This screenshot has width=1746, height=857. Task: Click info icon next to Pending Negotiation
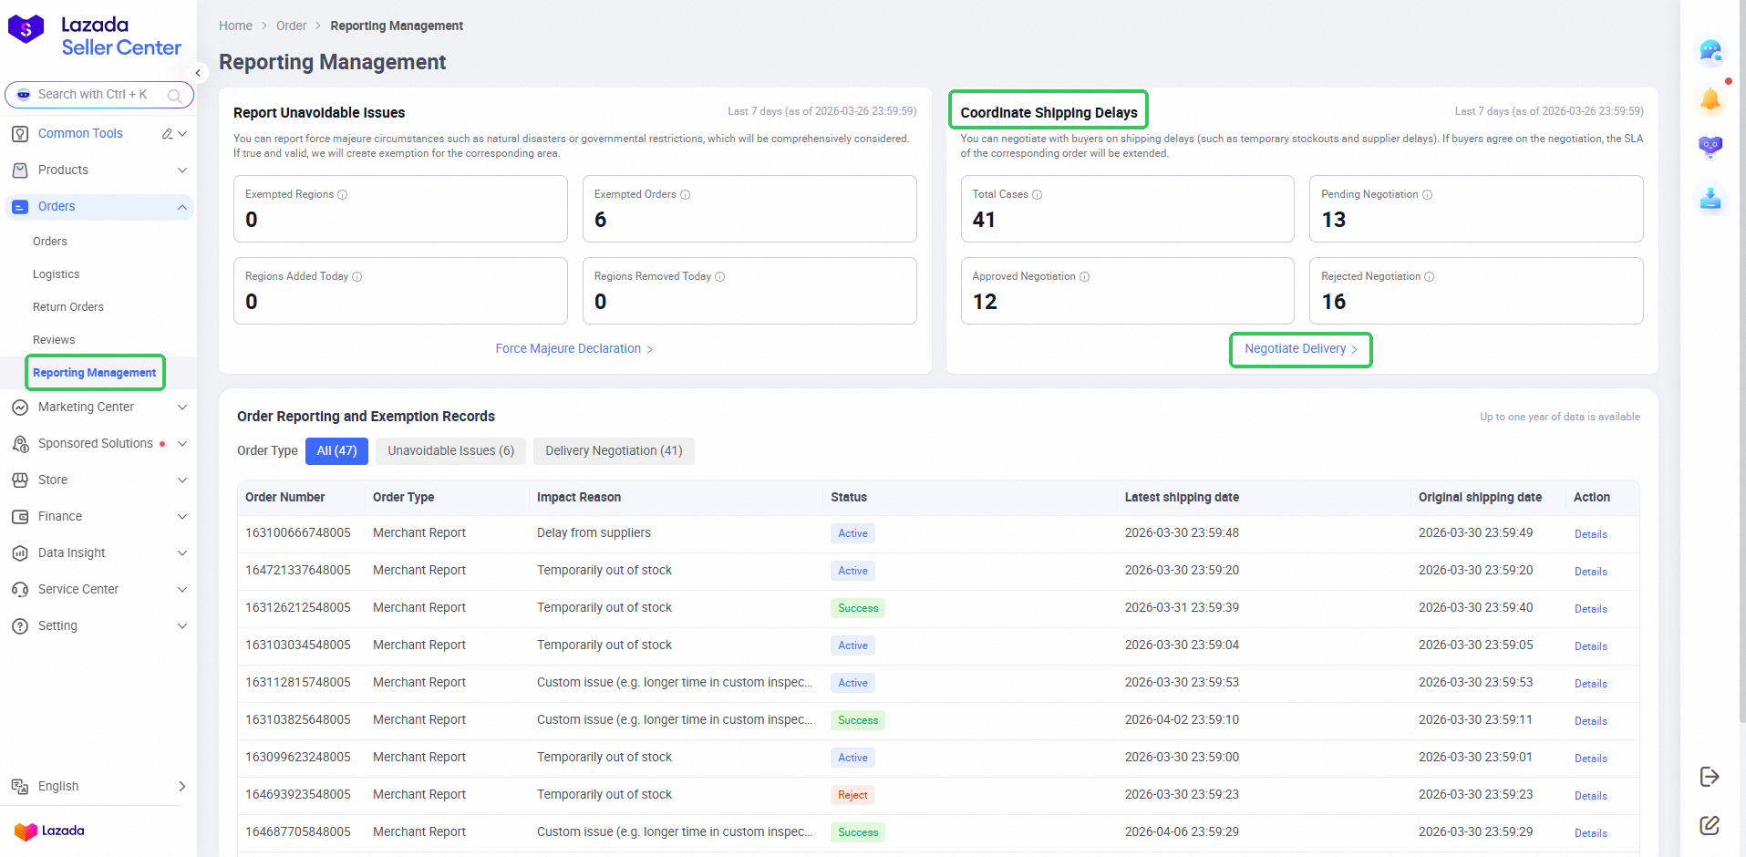point(1428,195)
